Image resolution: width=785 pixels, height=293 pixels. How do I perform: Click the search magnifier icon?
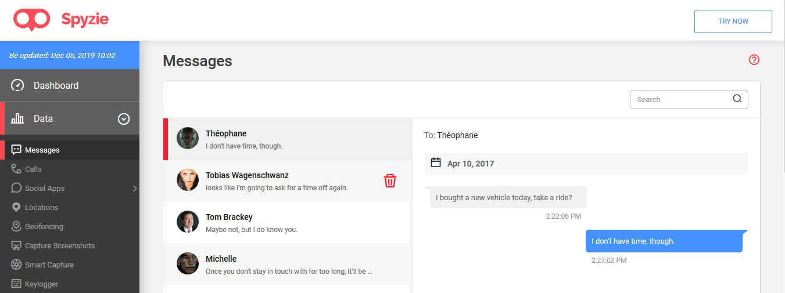[737, 99]
